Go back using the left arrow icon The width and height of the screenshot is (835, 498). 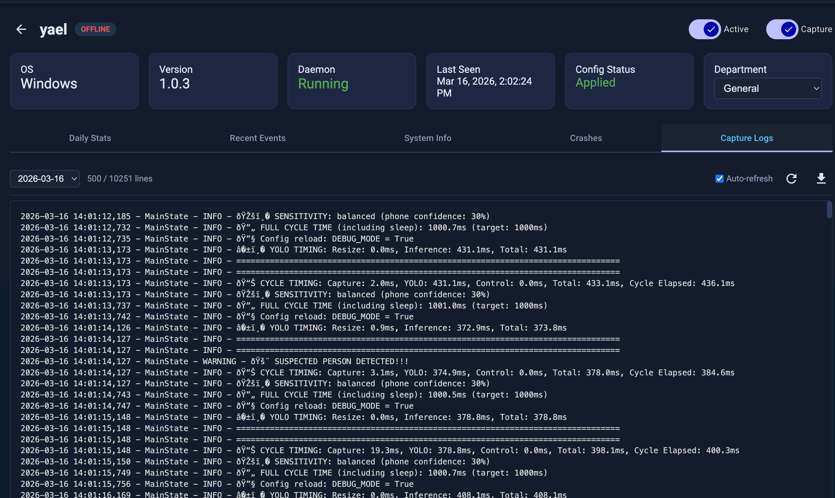click(x=21, y=29)
